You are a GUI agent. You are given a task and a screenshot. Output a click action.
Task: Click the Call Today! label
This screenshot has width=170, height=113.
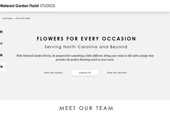coord(8,18)
